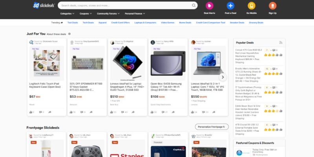Open Corsair K70 Core RGB popular deal
The image size is (314, 157).
[248, 56]
